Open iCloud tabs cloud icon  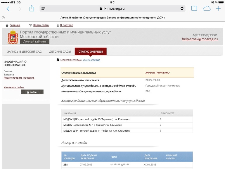pos(207,9)
